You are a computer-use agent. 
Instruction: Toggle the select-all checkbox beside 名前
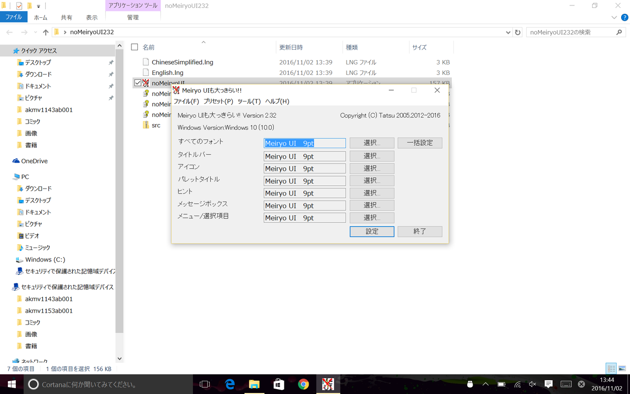(x=134, y=47)
